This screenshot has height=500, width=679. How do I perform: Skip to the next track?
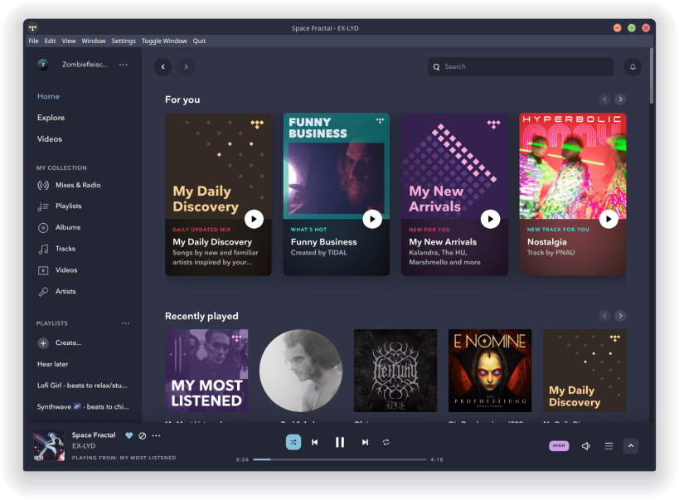[365, 443]
